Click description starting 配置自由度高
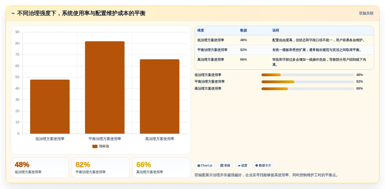This screenshot has height=189, width=385. (319, 40)
